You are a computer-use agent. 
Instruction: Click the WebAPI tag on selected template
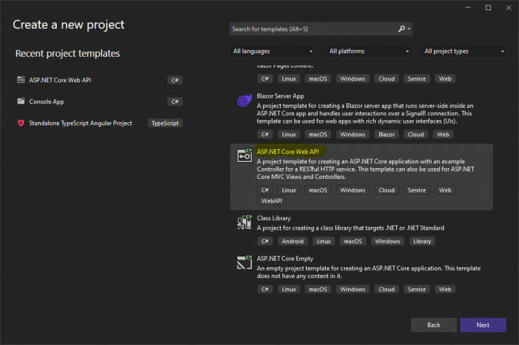pos(272,201)
